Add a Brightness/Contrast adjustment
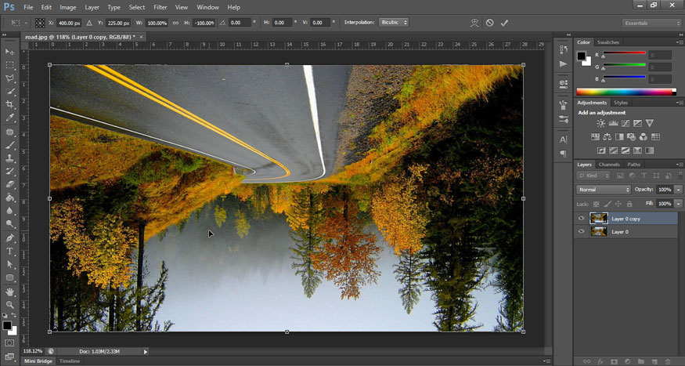 tap(600, 124)
